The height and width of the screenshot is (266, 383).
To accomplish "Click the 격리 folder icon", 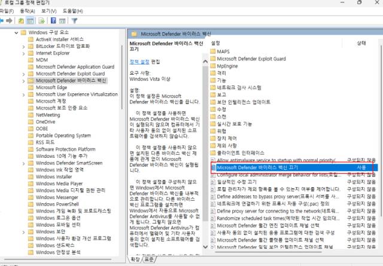I will point(213,73).
